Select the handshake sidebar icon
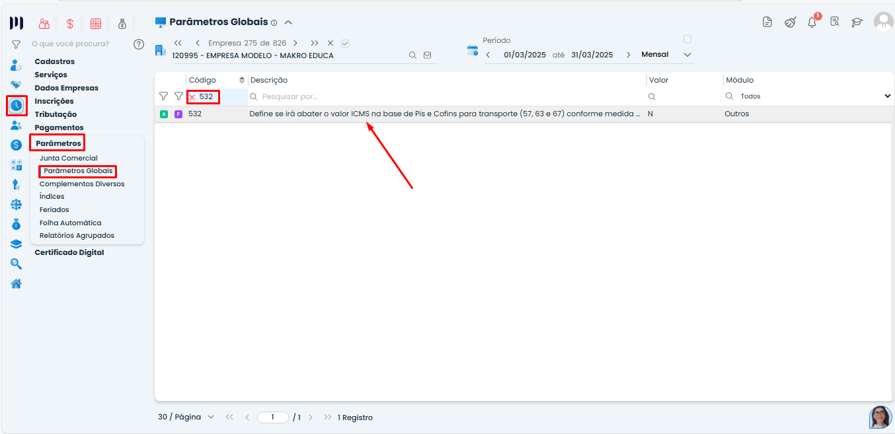 click(16, 85)
